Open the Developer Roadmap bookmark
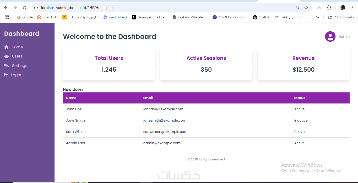 pyautogui.click(x=149, y=17)
